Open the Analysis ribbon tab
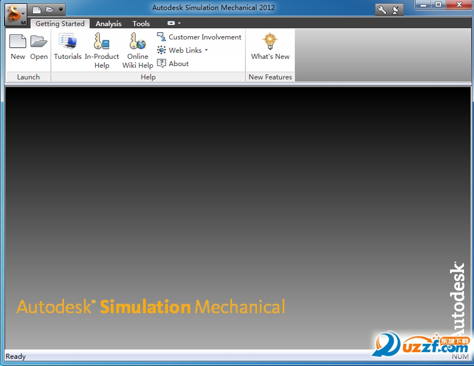Viewport: 474px width, 366px height. click(108, 23)
